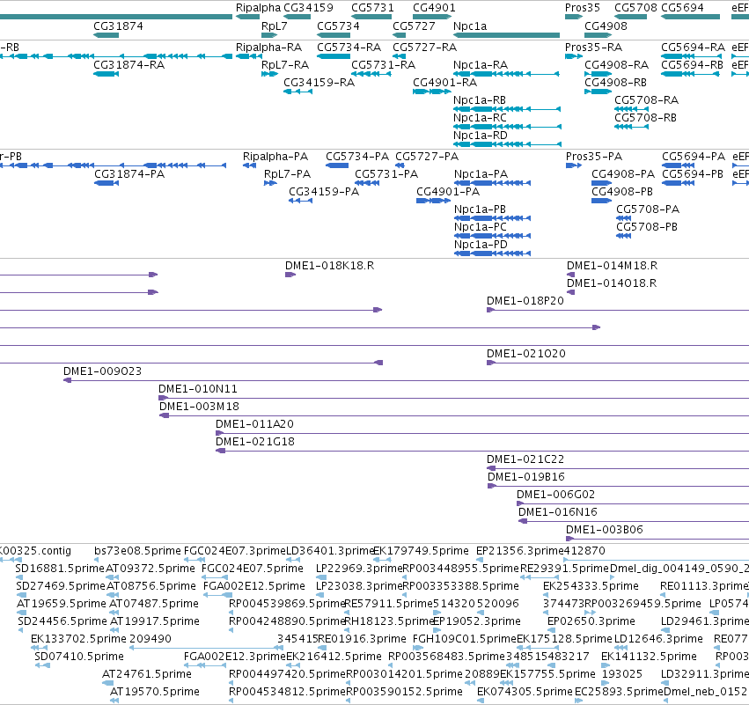Open the CG4901-RA transcript label
The image size is (749, 705).
(444, 83)
